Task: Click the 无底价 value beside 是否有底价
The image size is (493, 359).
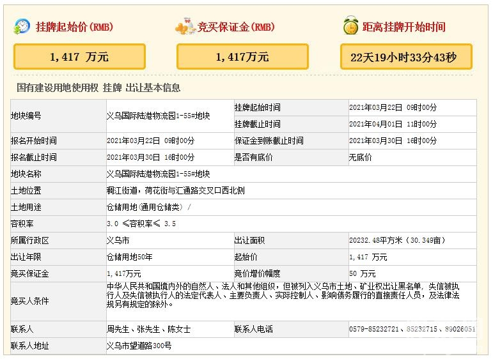Action: pyautogui.click(x=359, y=157)
